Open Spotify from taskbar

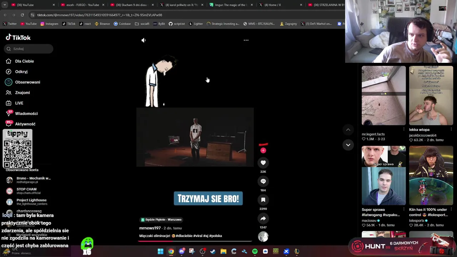[255, 251]
